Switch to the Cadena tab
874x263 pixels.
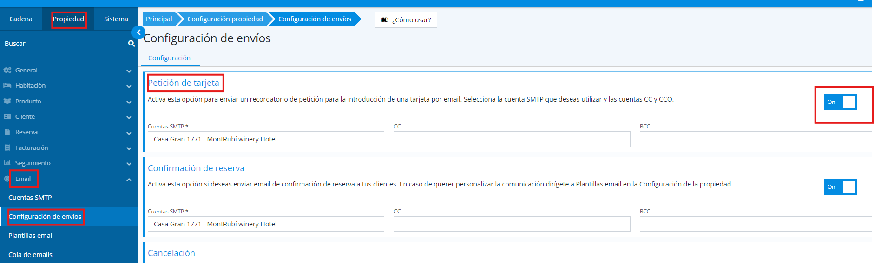[x=21, y=19]
